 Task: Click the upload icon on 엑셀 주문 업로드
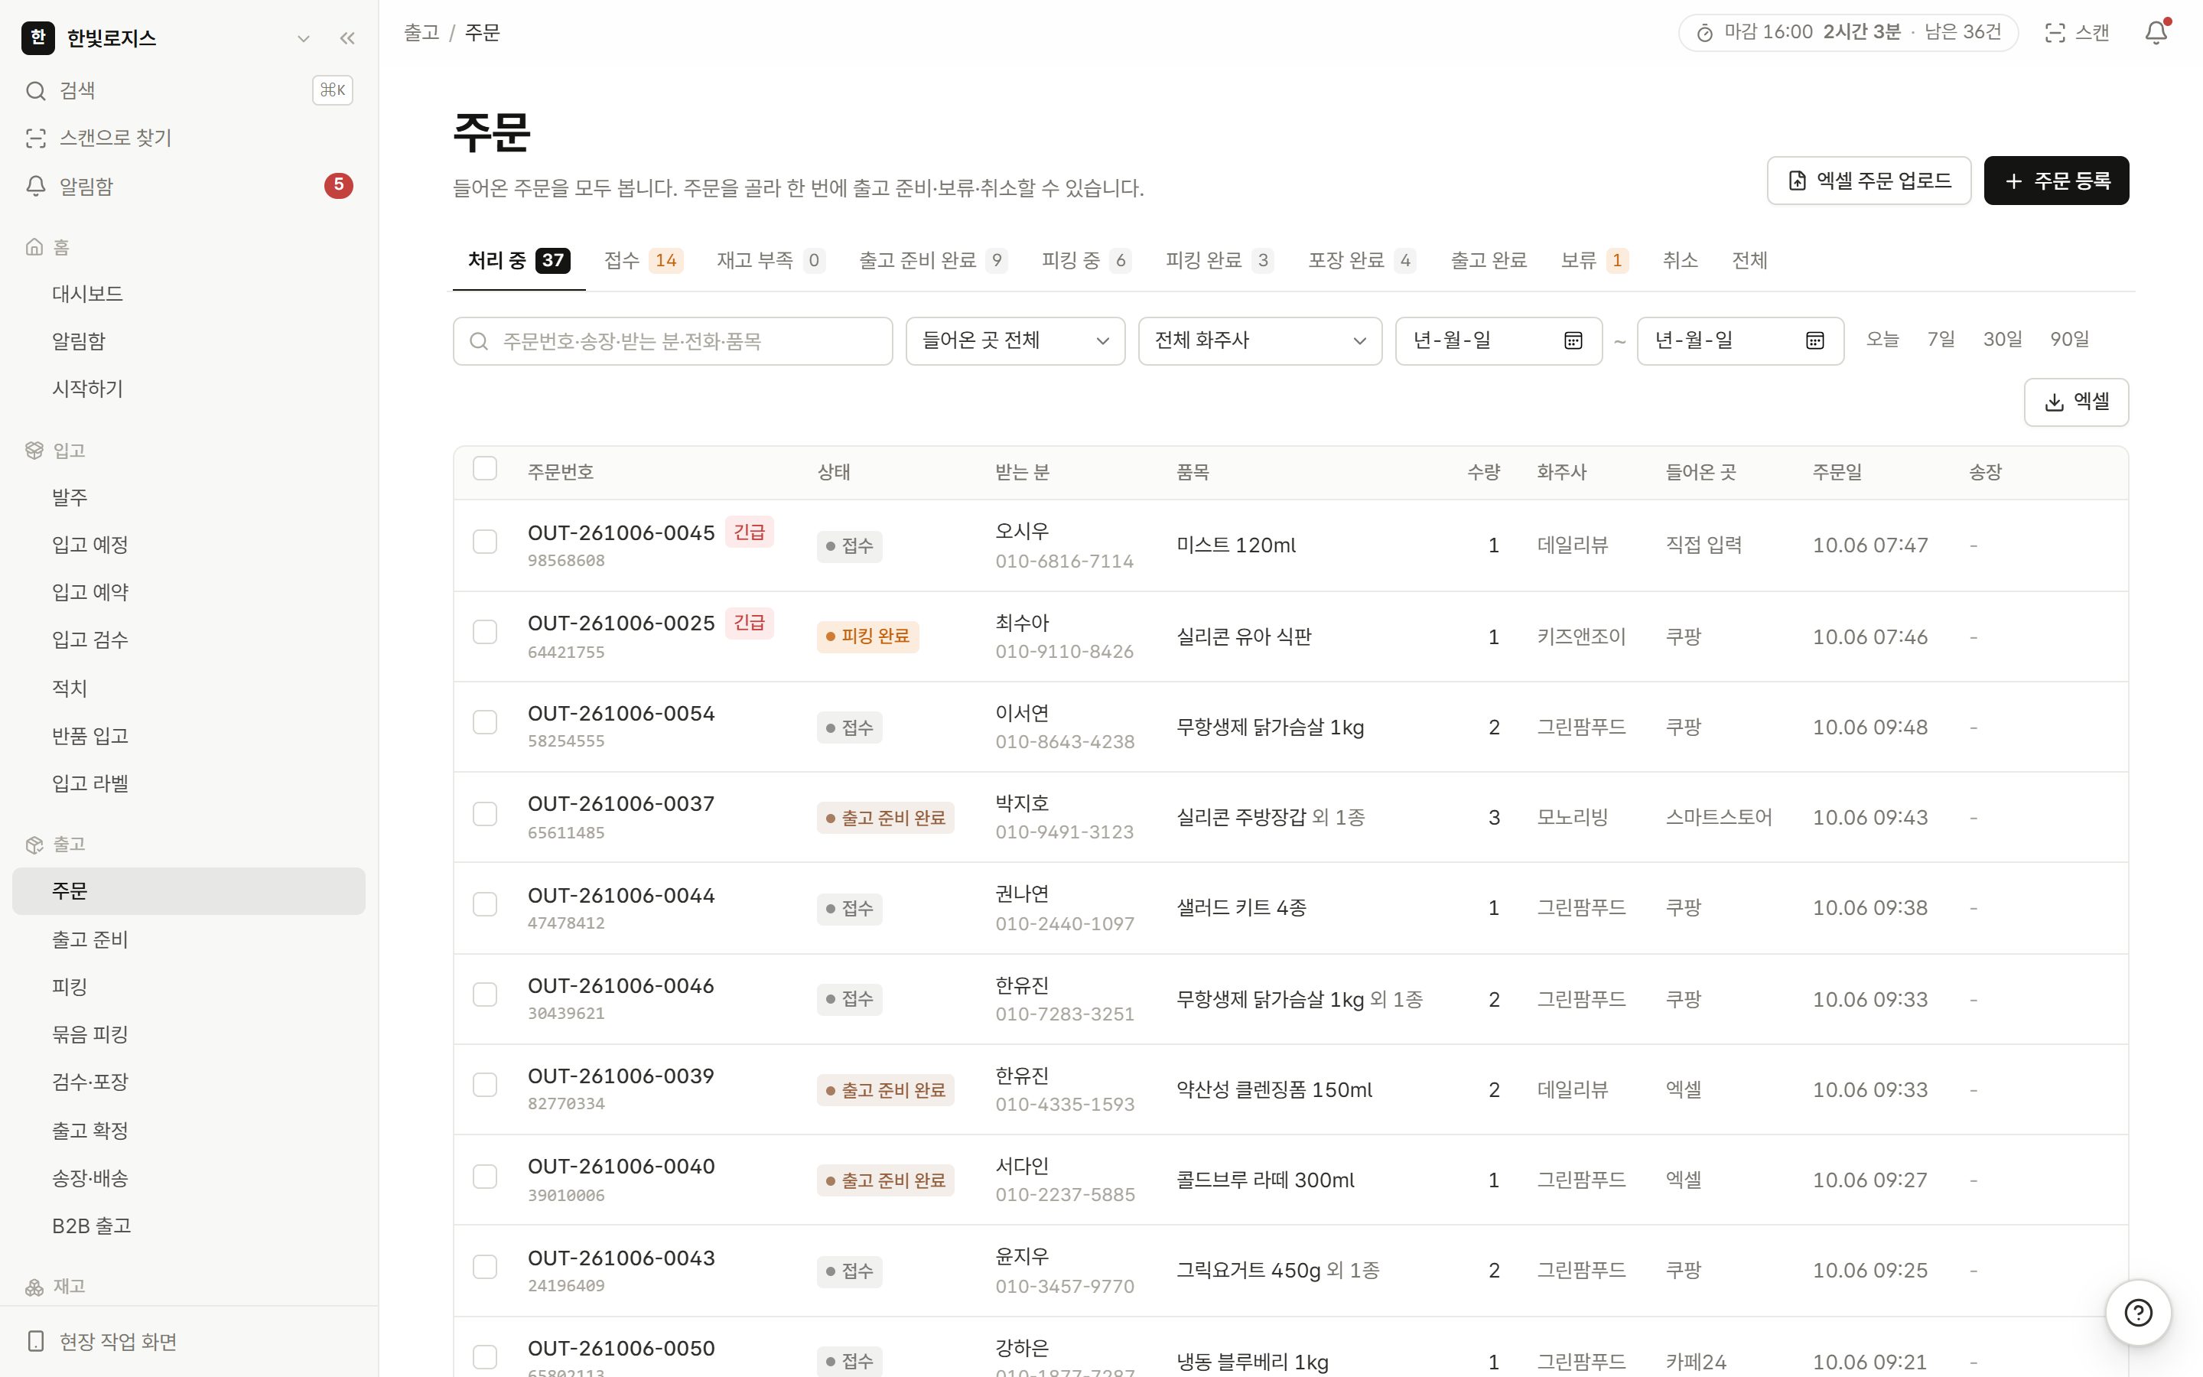coord(1796,181)
